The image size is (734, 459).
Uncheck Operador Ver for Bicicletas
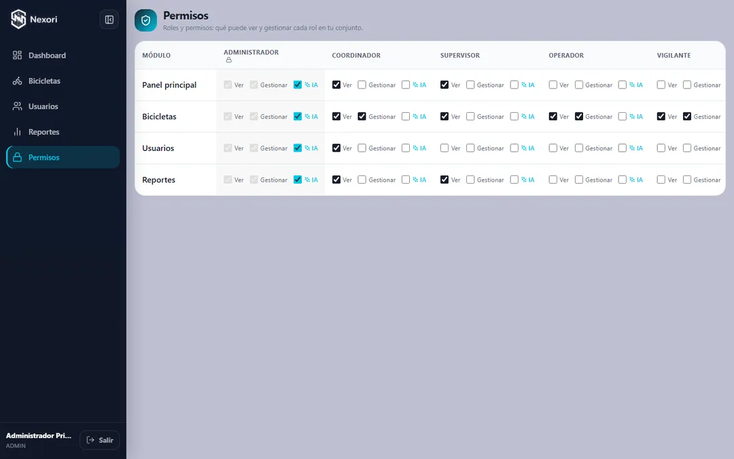[x=553, y=117]
